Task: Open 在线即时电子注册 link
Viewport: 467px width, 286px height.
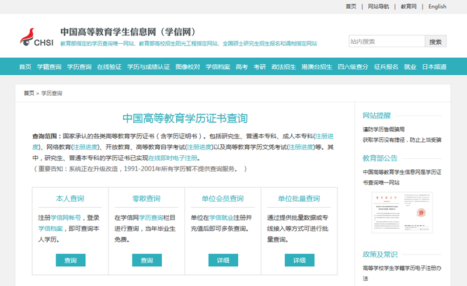Action: 173,158
